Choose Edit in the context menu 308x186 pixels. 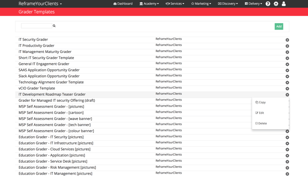(261, 113)
